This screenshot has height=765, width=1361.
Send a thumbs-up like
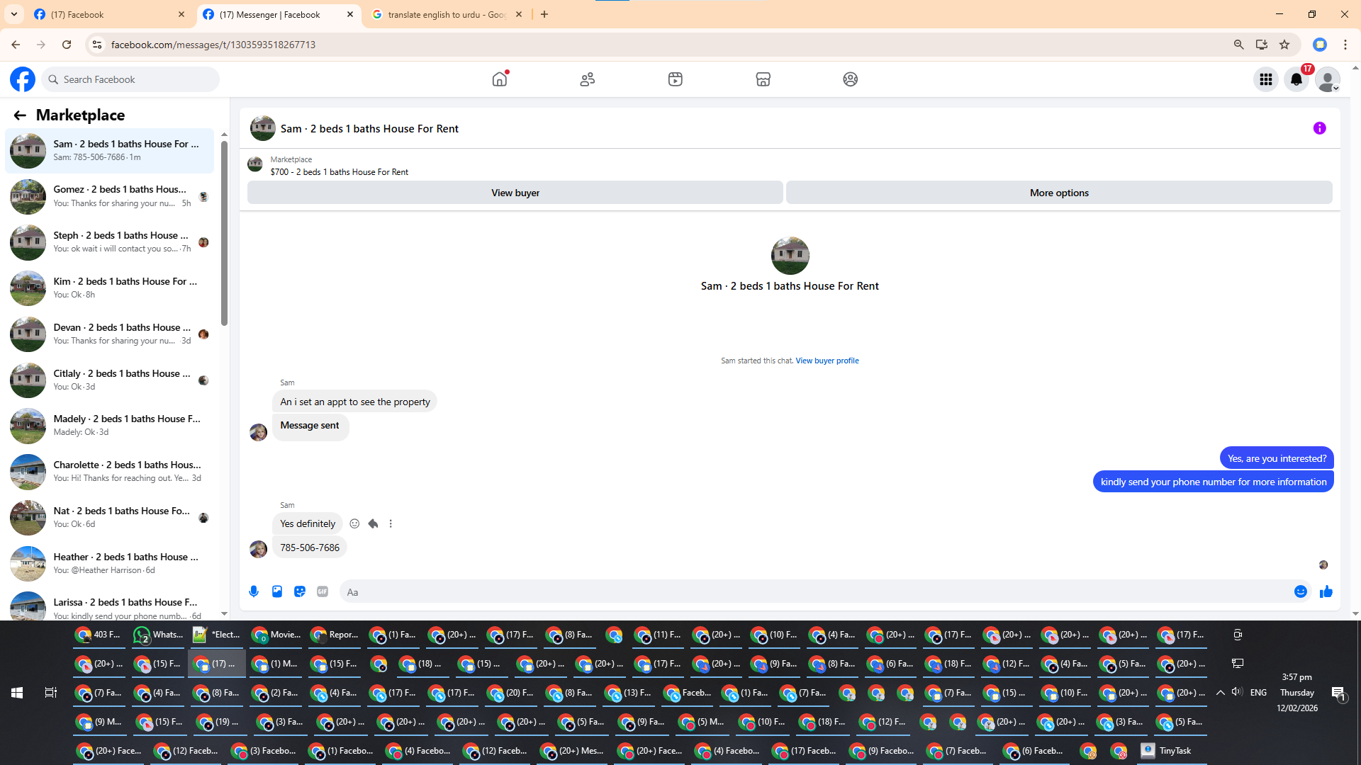coord(1326,591)
